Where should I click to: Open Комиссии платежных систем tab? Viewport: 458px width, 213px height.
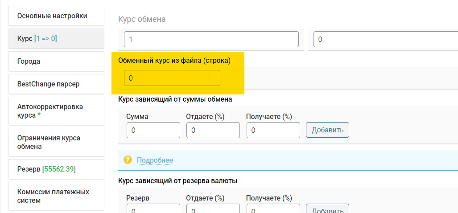tap(56, 196)
